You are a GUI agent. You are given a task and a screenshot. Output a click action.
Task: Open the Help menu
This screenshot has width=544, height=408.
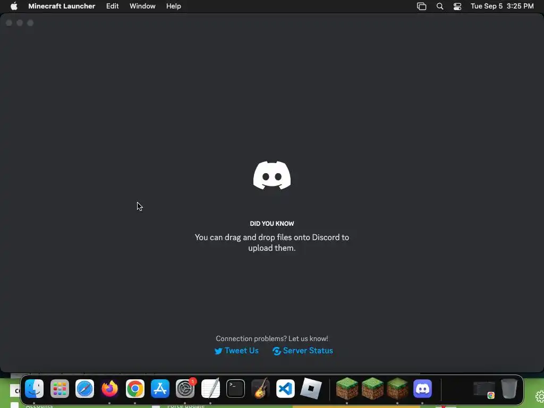click(174, 6)
